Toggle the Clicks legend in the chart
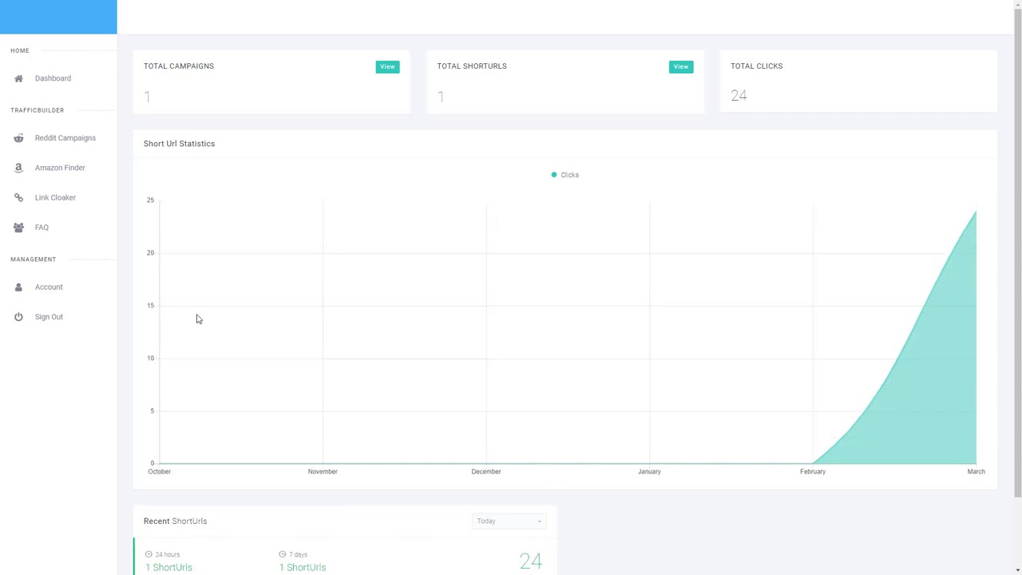This screenshot has height=575, width=1022. tap(564, 175)
